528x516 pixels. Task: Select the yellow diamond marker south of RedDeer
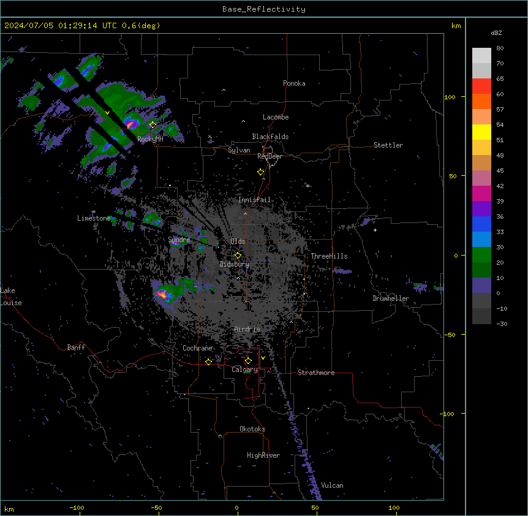coord(261,172)
